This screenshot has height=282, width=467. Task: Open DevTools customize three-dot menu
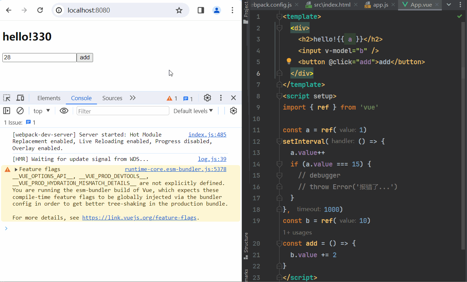tap(221, 98)
